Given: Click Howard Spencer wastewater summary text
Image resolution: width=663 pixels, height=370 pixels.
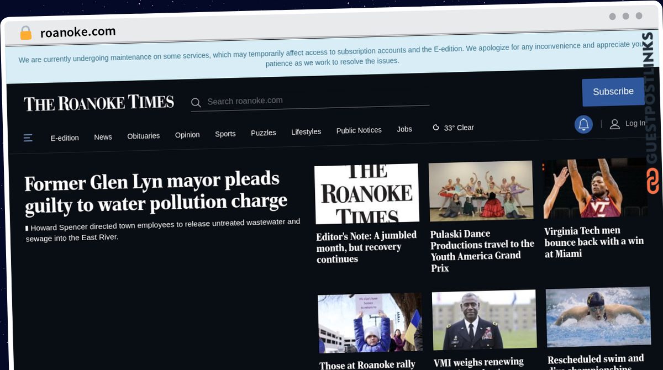Looking at the screenshot, I should (x=163, y=229).
